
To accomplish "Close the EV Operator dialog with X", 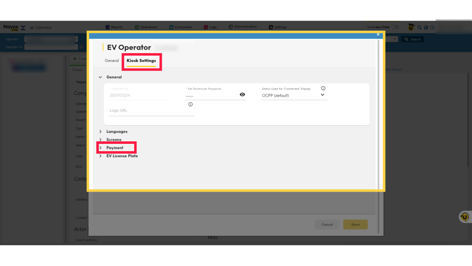I will (x=378, y=34).
